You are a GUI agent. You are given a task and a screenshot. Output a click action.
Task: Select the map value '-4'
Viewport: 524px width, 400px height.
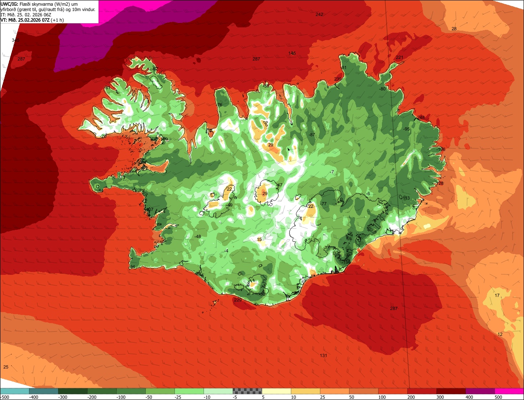pyautogui.click(x=226, y=251)
